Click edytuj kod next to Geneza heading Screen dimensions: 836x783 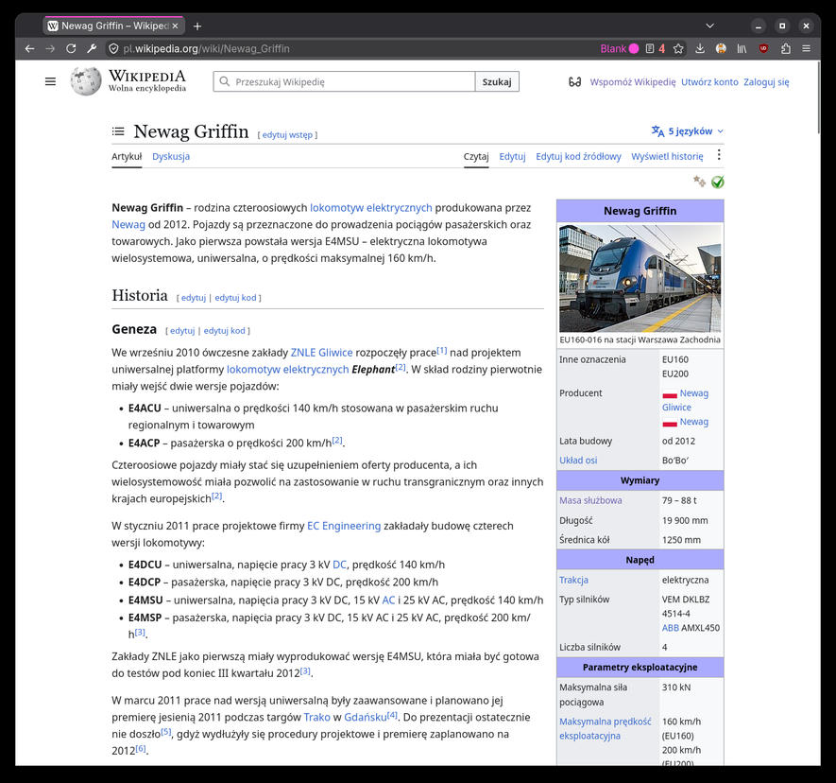coord(225,331)
